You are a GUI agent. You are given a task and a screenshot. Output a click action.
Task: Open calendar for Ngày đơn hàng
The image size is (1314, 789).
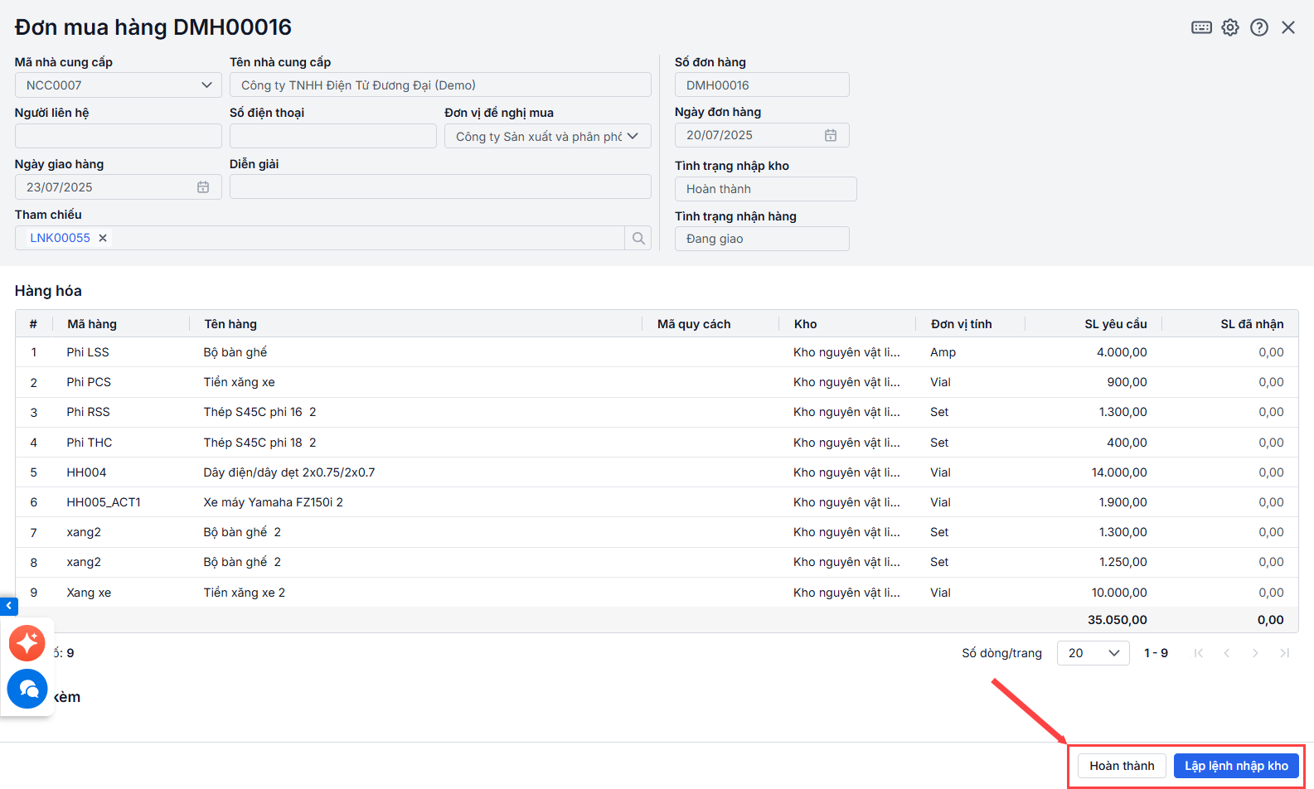(x=831, y=135)
